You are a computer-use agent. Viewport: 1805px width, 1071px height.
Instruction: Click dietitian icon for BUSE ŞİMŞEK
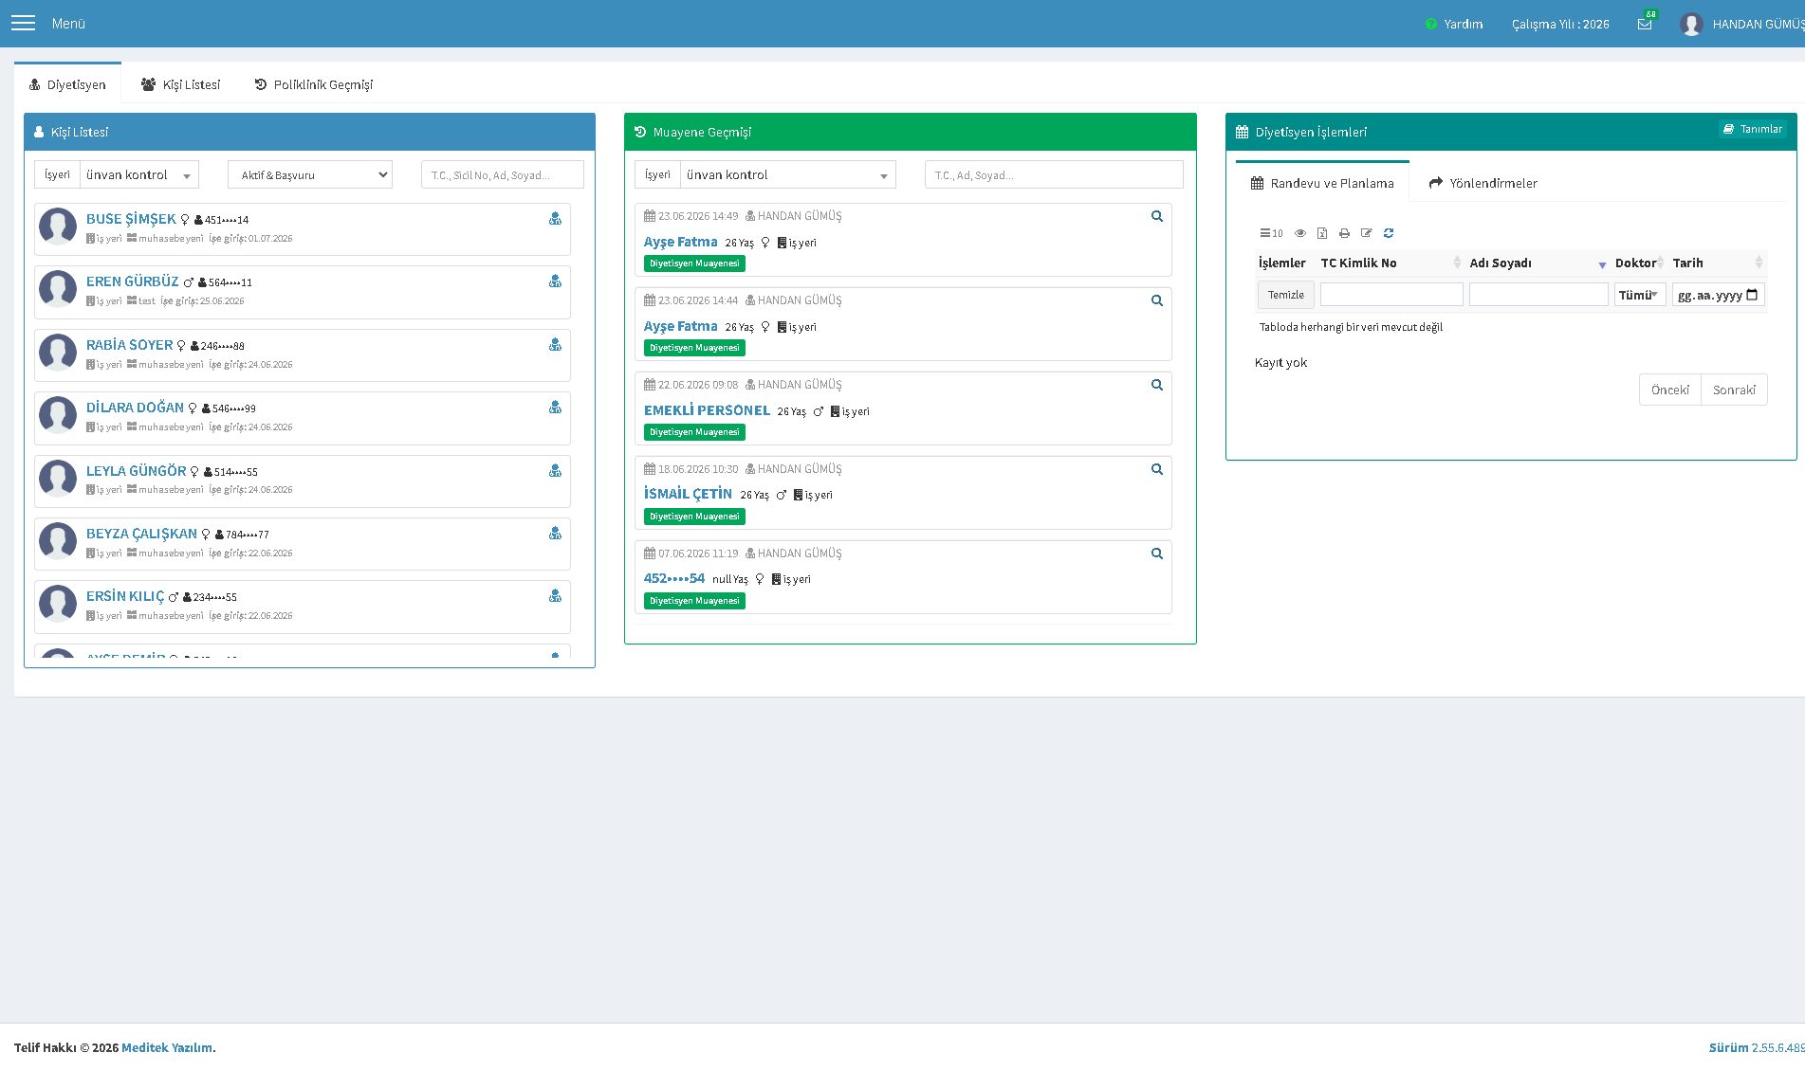(555, 219)
